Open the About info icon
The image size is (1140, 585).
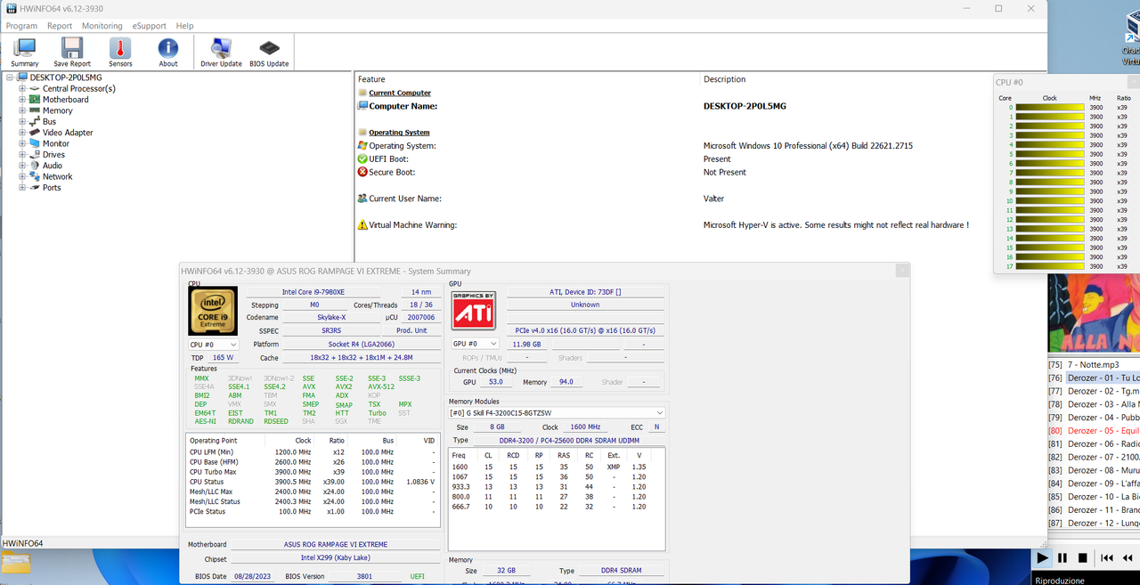pyautogui.click(x=168, y=53)
